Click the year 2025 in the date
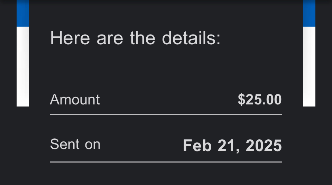 coord(264,146)
